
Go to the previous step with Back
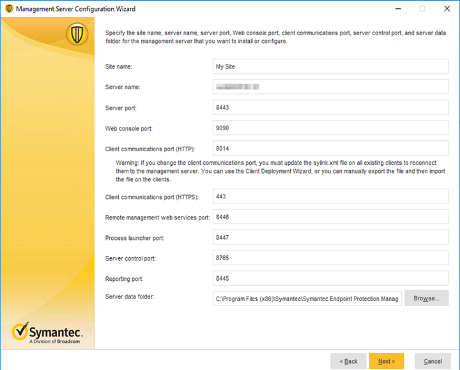click(x=348, y=361)
